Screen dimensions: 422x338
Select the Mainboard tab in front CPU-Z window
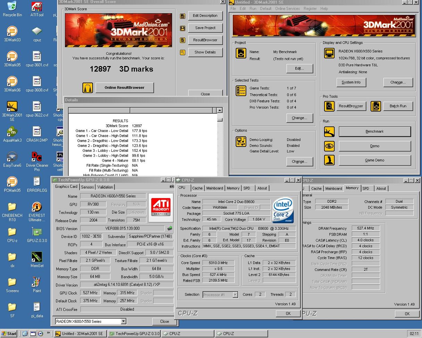coord(214,188)
